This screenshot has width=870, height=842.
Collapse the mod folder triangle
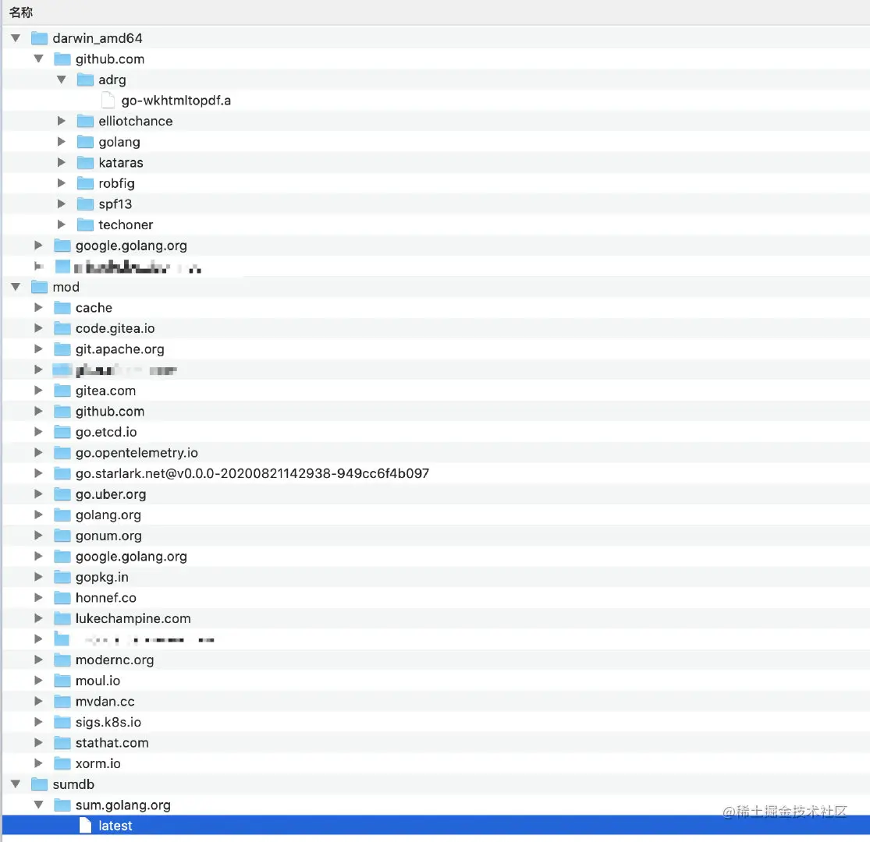tap(16, 287)
